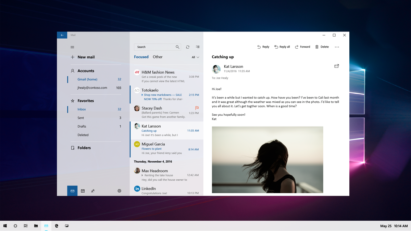Screen dimensions: 411x231
Task: Expand the Max Headroom conversation arrow
Action: [x=142, y=175]
